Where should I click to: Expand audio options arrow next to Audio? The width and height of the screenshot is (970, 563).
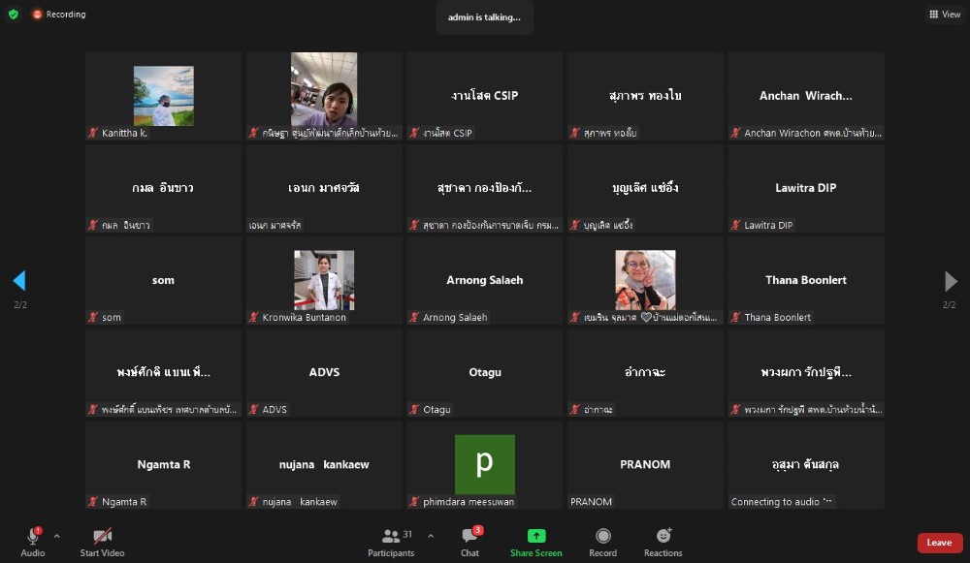pyautogui.click(x=56, y=536)
